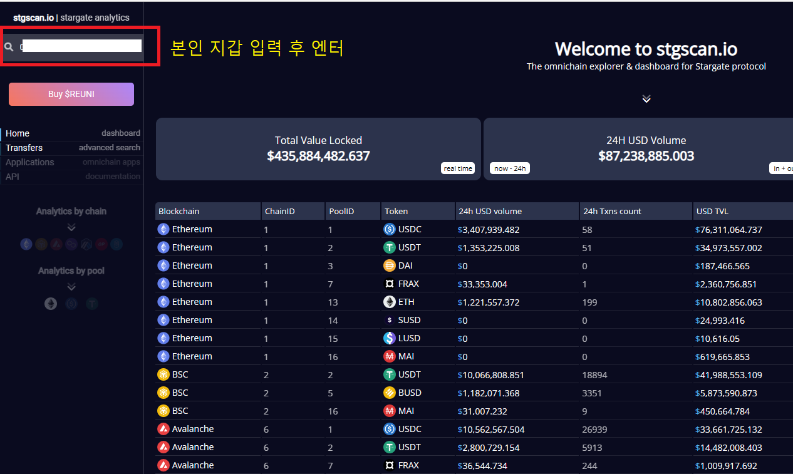The width and height of the screenshot is (793, 474).
Task: Click the BUSD token icon in the table
Action: [x=390, y=393]
